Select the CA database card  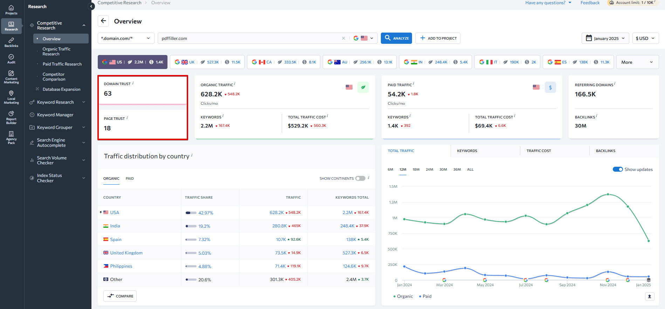[x=283, y=62]
